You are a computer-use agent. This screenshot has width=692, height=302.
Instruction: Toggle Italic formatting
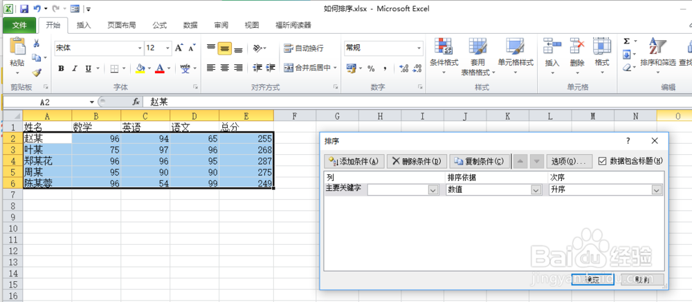[x=75, y=68]
